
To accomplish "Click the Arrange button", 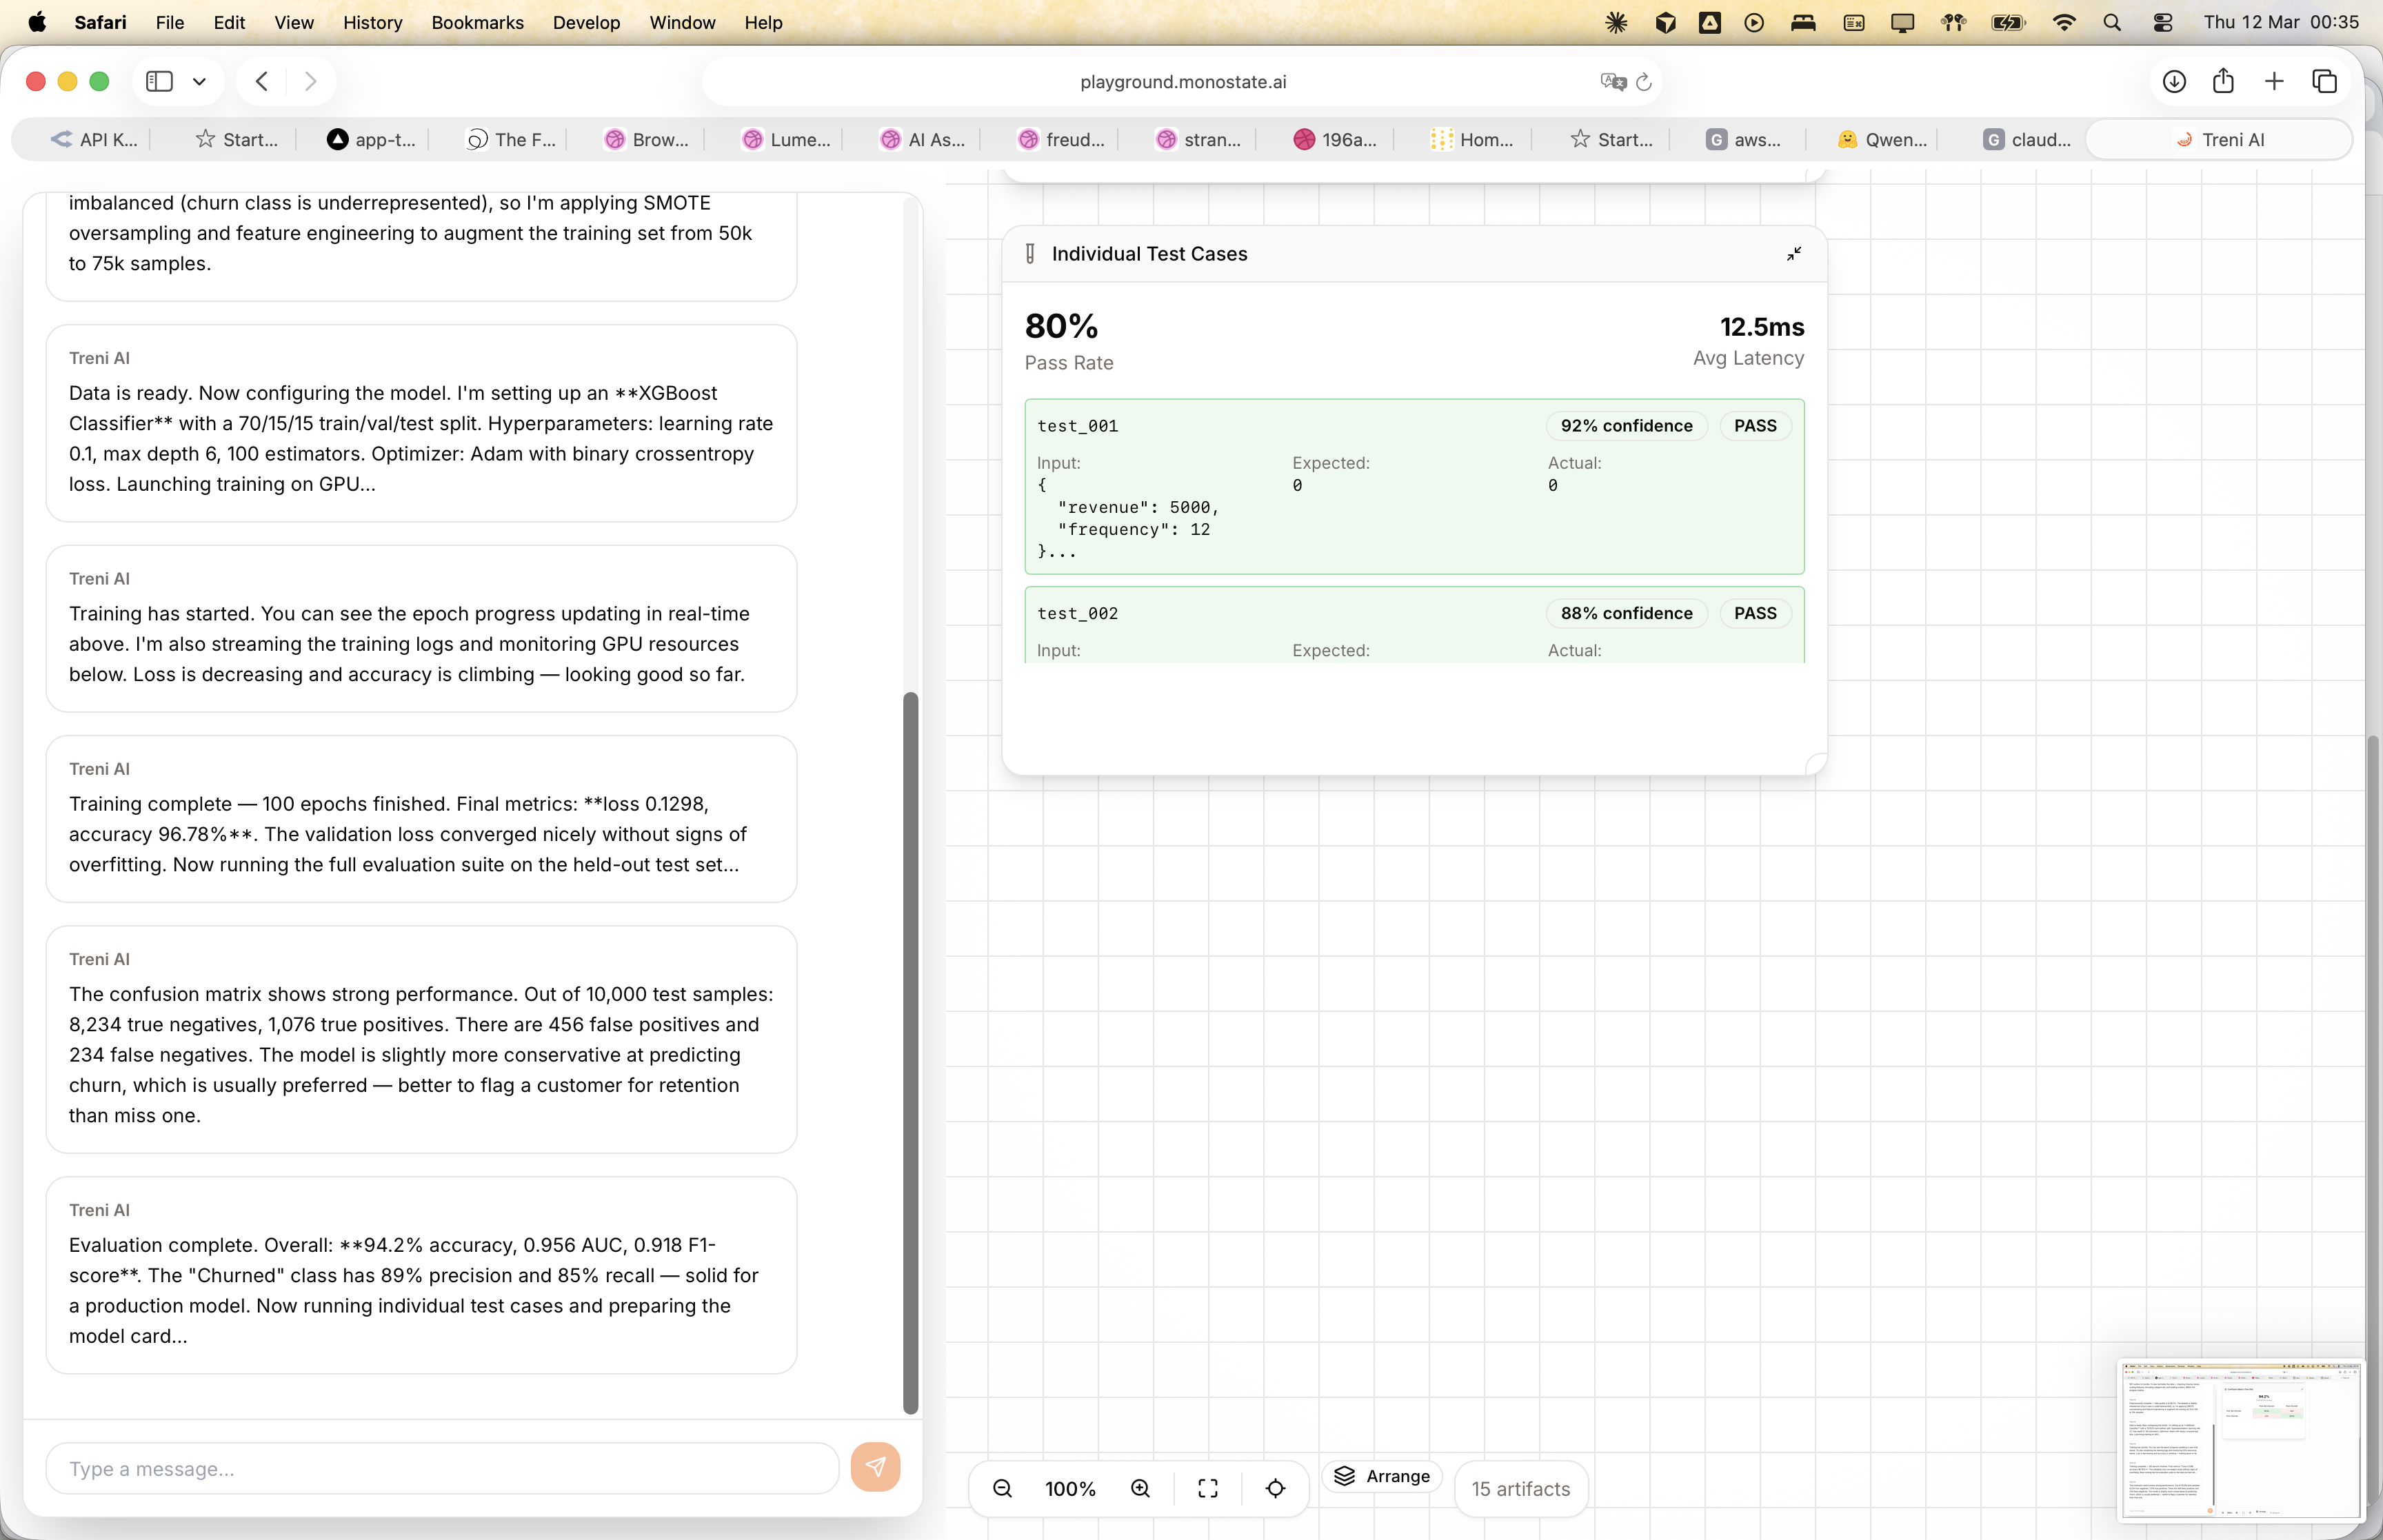I will coord(1382,1476).
